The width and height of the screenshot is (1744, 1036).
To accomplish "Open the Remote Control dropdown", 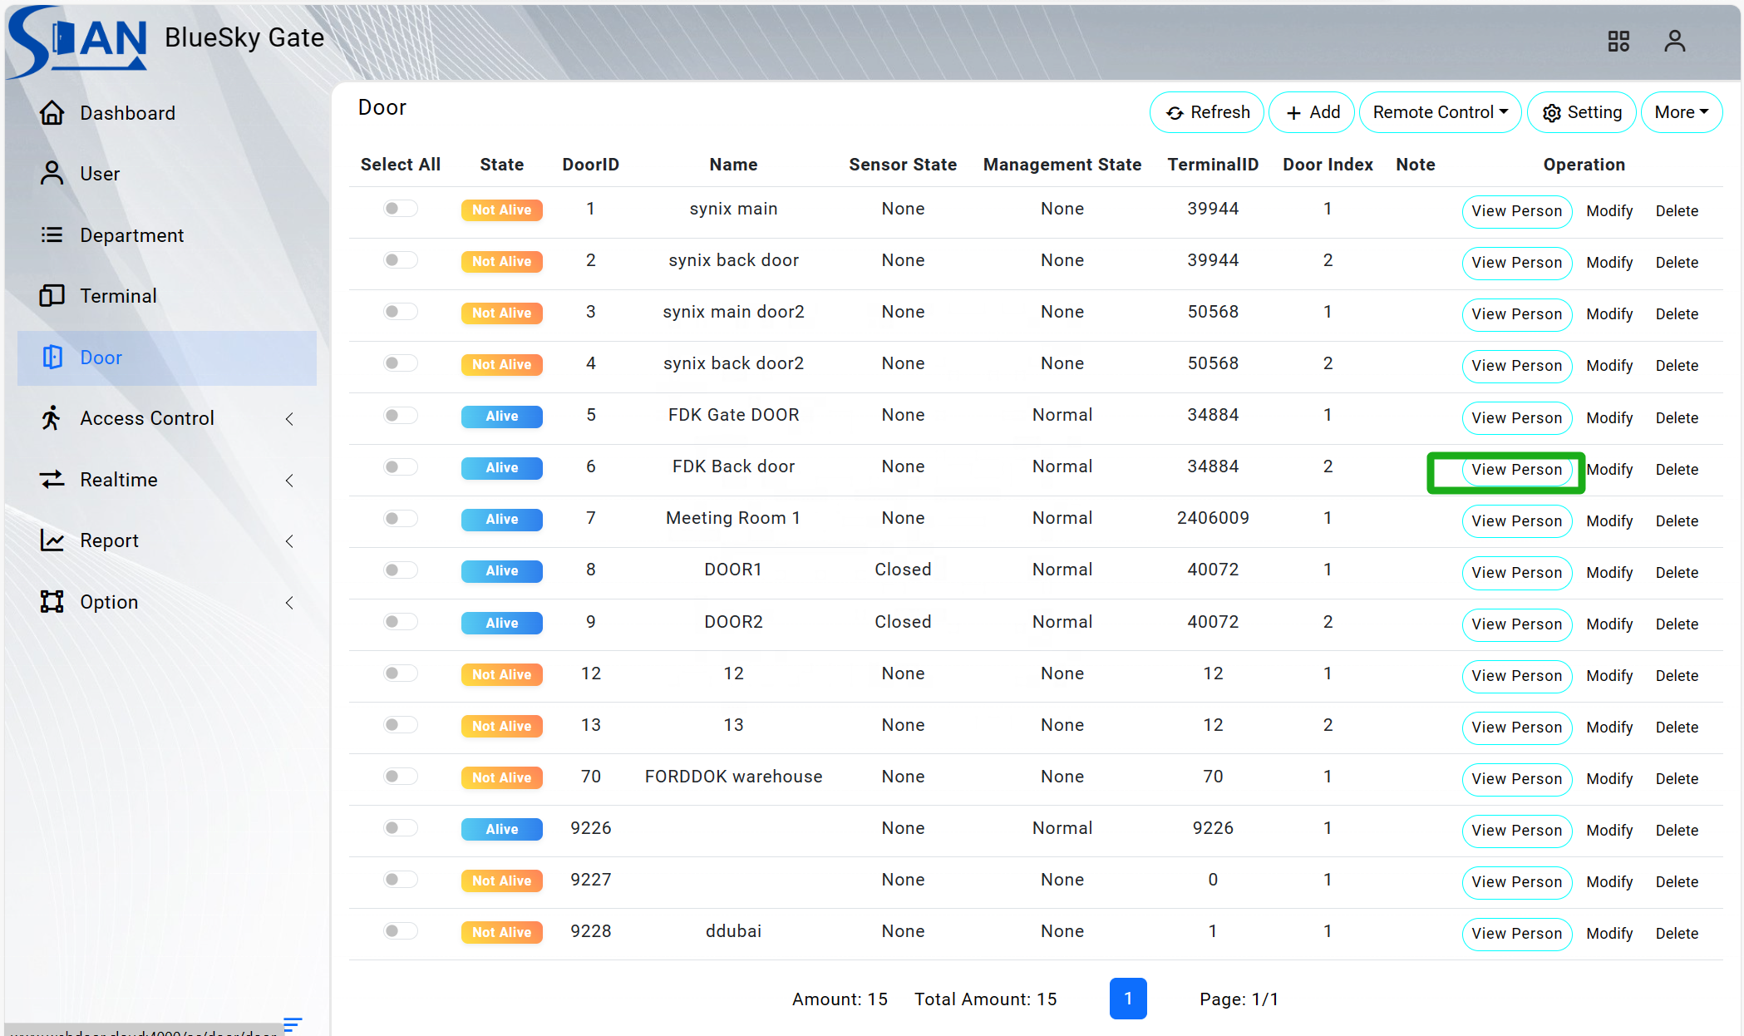I will coord(1440,112).
